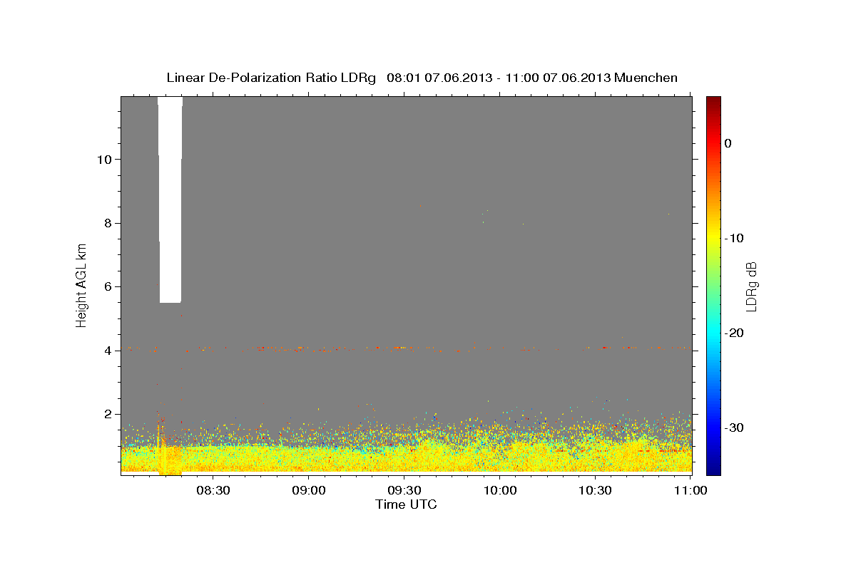
Task: Click the yellow low-level echo layer
Action: click(x=406, y=458)
